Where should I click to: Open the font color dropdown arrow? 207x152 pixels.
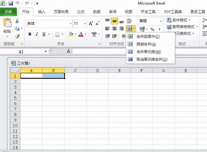[x=85, y=34]
